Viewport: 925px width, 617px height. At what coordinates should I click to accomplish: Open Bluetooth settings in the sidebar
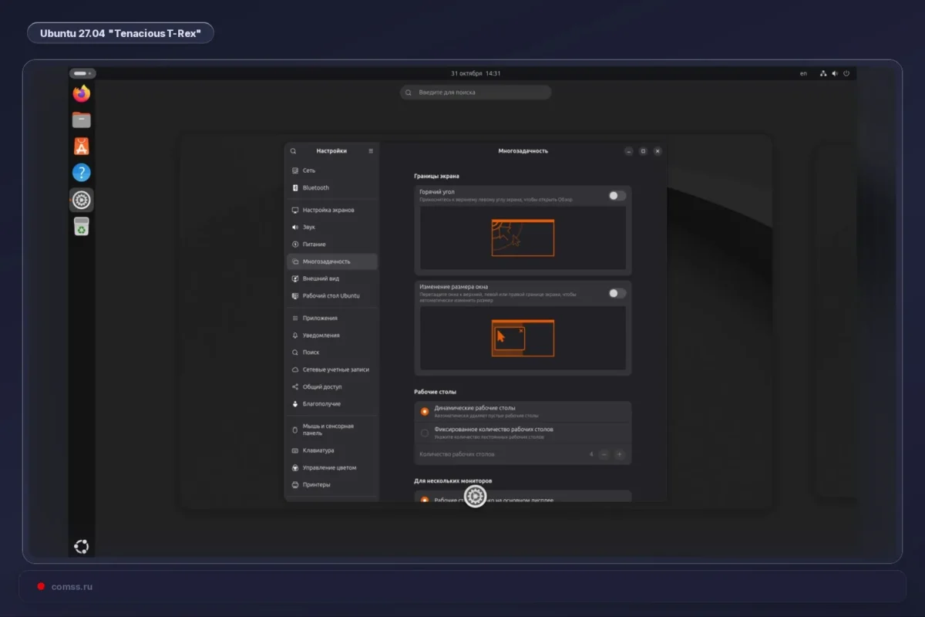click(x=332, y=188)
